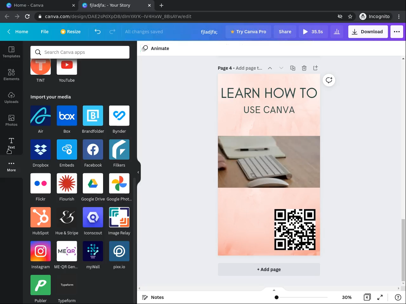This screenshot has width=406, height=304.
Task: Open the Dropbox app
Action: tap(41, 149)
